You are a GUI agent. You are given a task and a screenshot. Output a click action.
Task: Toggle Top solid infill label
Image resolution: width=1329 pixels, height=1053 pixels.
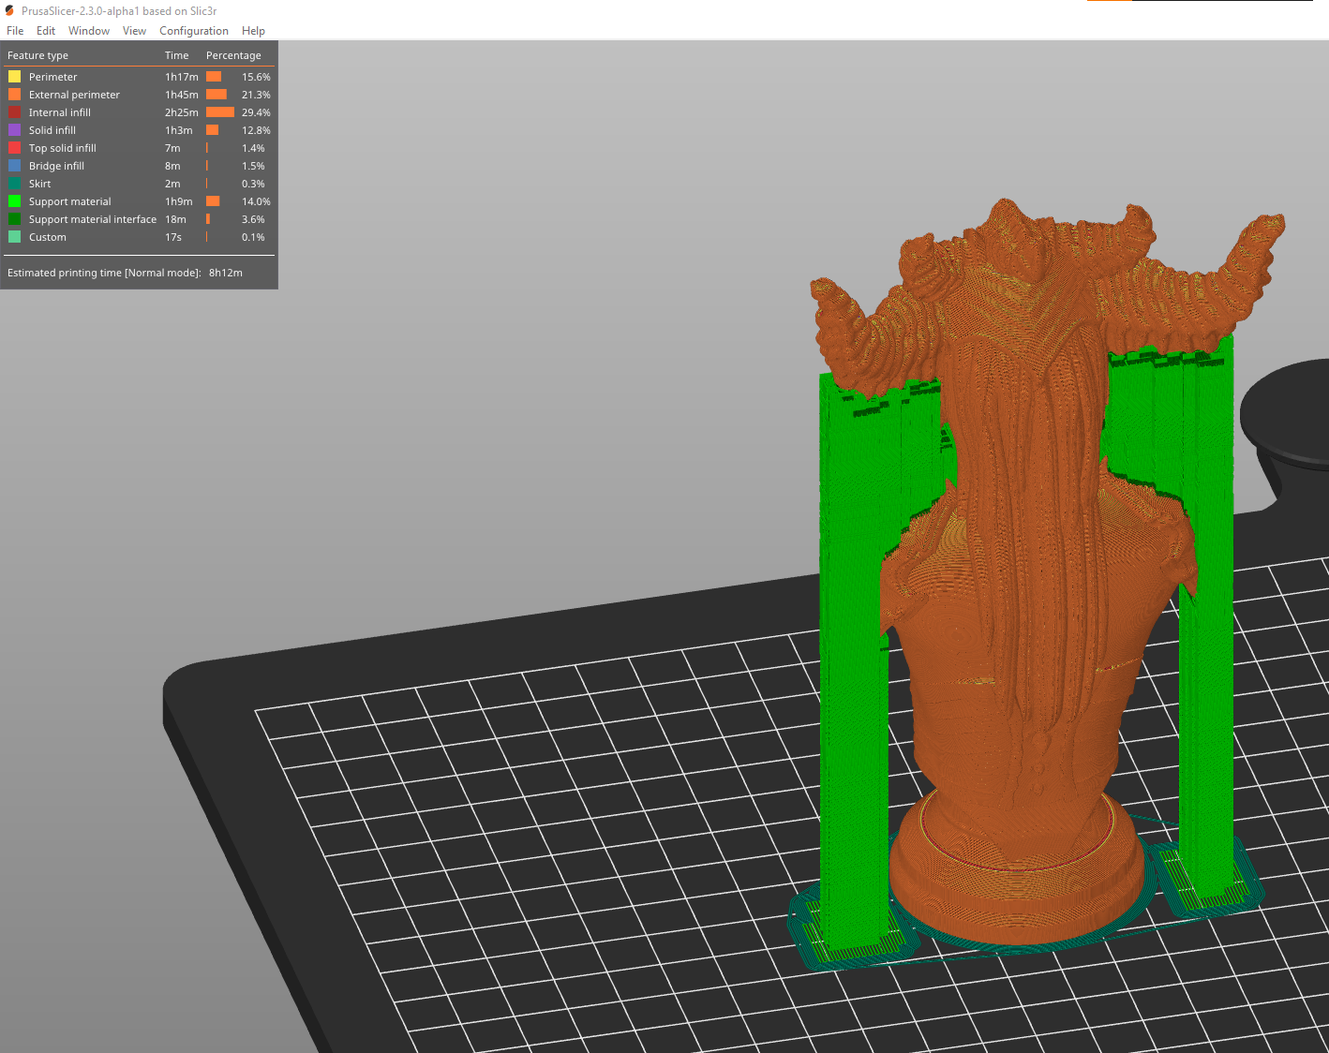pyautogui.click(x=62, y=148)
